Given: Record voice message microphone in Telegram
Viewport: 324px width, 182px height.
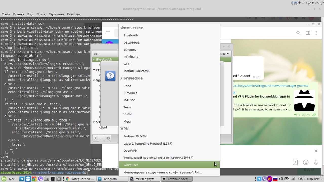Looking at the screenshot, I should pyautogui.click(x=316, y=162).
